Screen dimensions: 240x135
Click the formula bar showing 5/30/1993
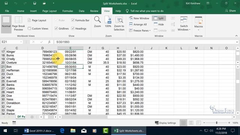click(145, 42)
